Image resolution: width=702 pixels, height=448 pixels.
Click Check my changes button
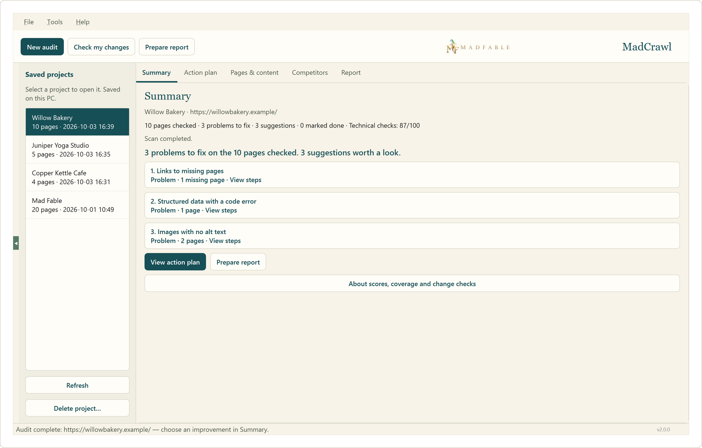point(101,47)
